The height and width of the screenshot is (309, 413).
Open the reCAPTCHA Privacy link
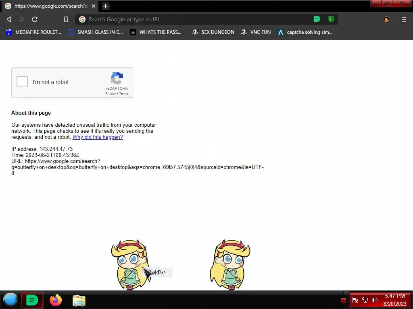[x=111, y=93]
